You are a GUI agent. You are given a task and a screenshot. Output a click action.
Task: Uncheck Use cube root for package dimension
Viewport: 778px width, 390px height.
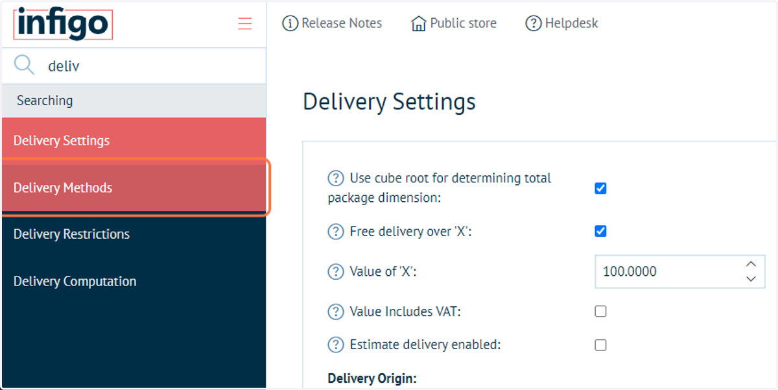click(x=600, y=188)
